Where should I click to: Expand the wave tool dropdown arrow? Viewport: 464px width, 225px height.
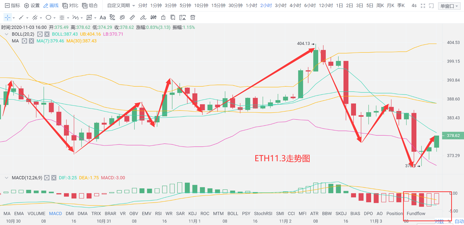coord(82,18)
